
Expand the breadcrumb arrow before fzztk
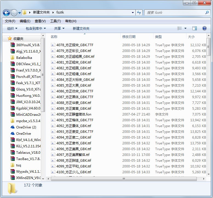[x=53, y=13]
